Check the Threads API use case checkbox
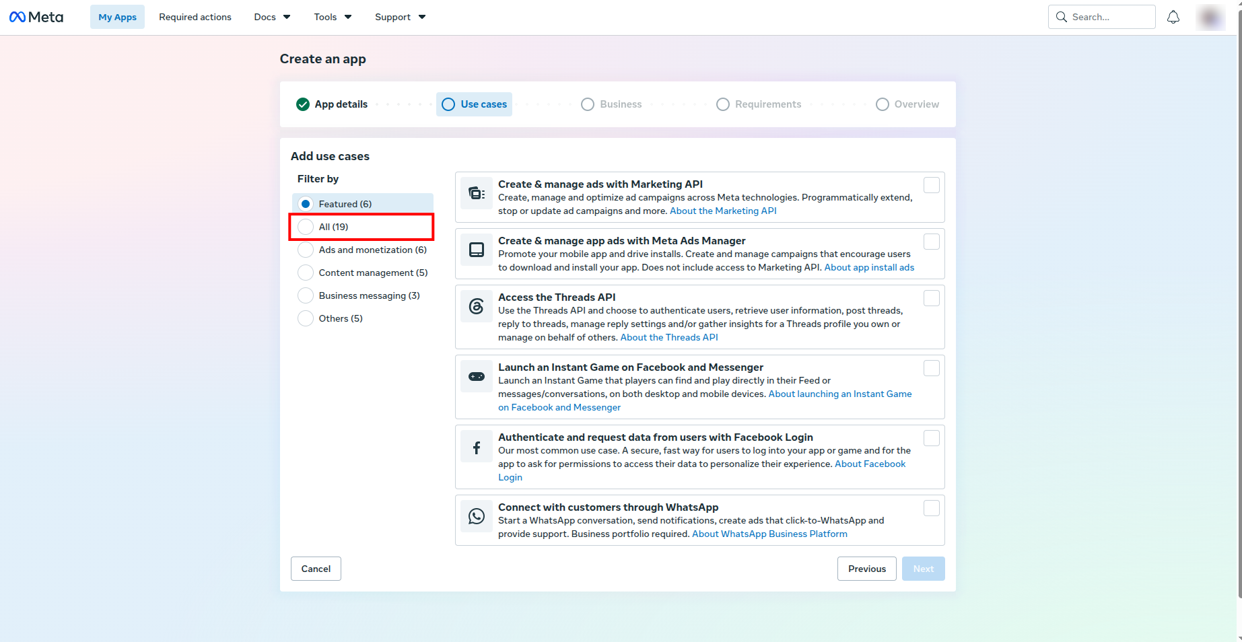The height and width of the screenshot is (642, 1242). click(x=932, y=298)
